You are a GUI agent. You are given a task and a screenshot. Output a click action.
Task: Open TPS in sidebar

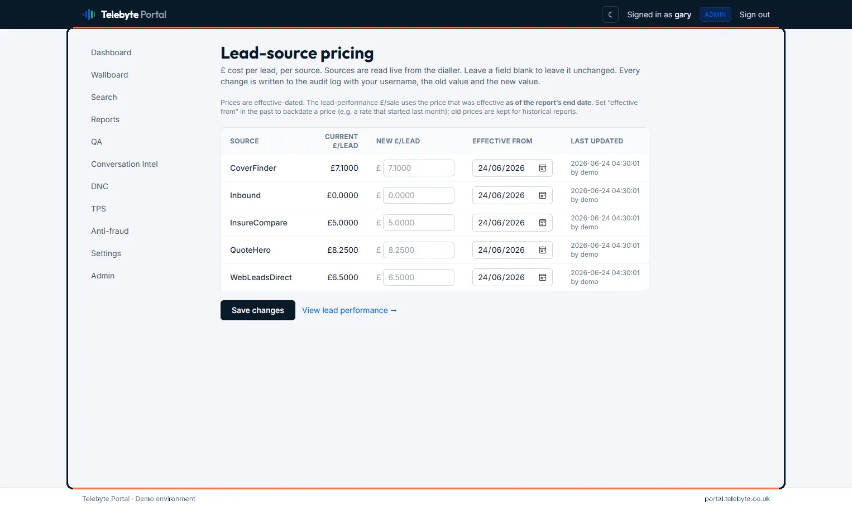98,209
